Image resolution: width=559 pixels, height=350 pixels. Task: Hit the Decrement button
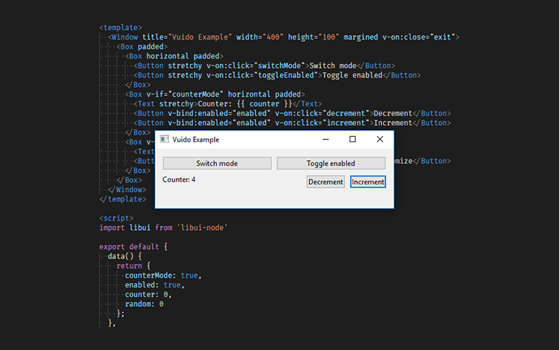pos(326,182)
